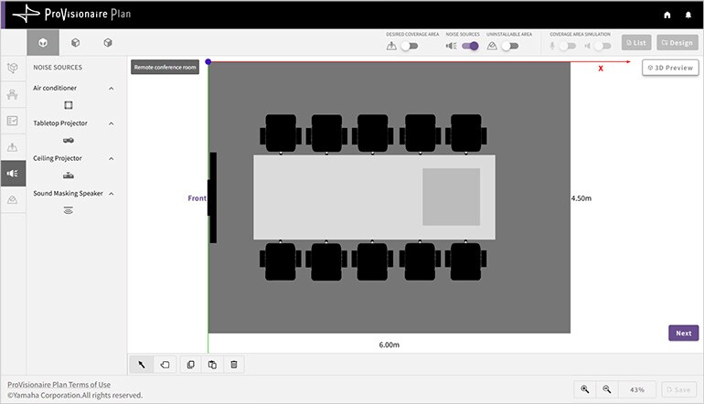Viewport: 704px width, 404px height.
Task: Select the arrow pointer tool
Action: (142, 365)
